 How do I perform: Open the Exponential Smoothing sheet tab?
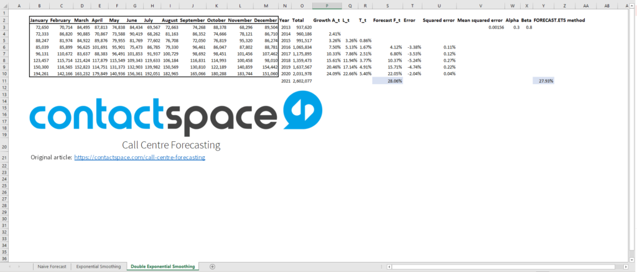point(98,267)
